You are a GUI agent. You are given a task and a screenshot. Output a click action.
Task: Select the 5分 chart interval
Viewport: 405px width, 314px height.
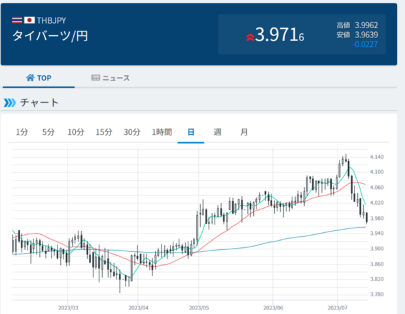click(48, 132)
